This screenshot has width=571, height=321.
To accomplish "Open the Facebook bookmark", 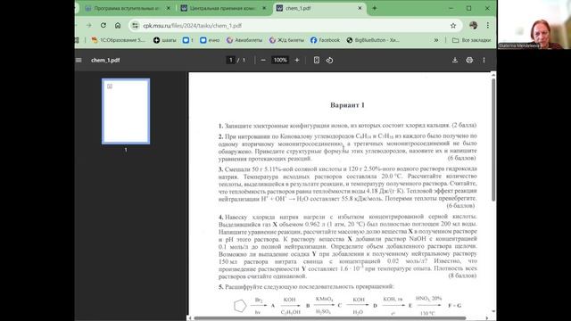I will 325,40.
